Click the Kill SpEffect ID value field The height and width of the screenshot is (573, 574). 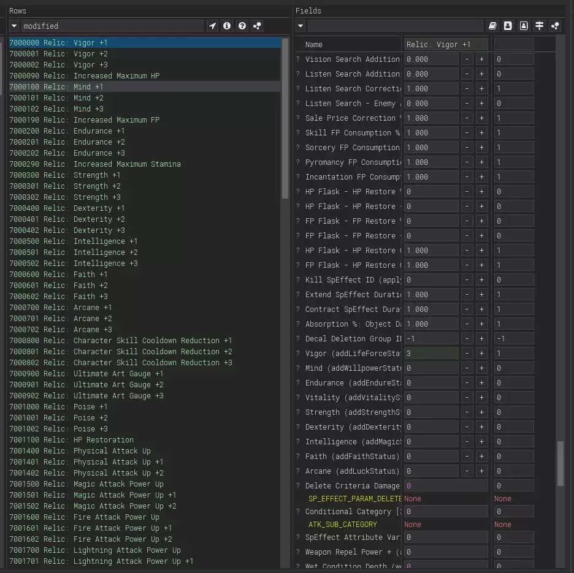431,280
